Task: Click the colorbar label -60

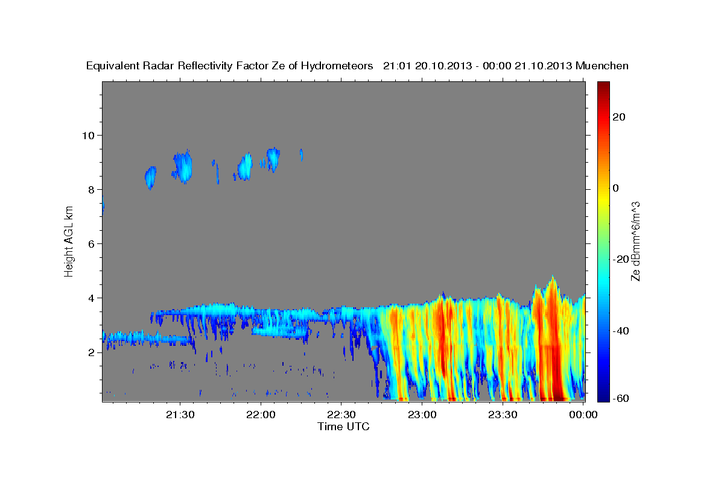Action: pyautogui.click(x=621, y=398)
